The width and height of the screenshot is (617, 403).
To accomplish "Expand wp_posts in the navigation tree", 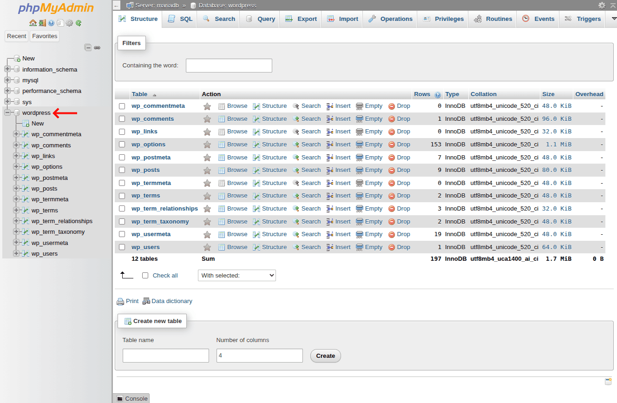I will tap(16, 188).
